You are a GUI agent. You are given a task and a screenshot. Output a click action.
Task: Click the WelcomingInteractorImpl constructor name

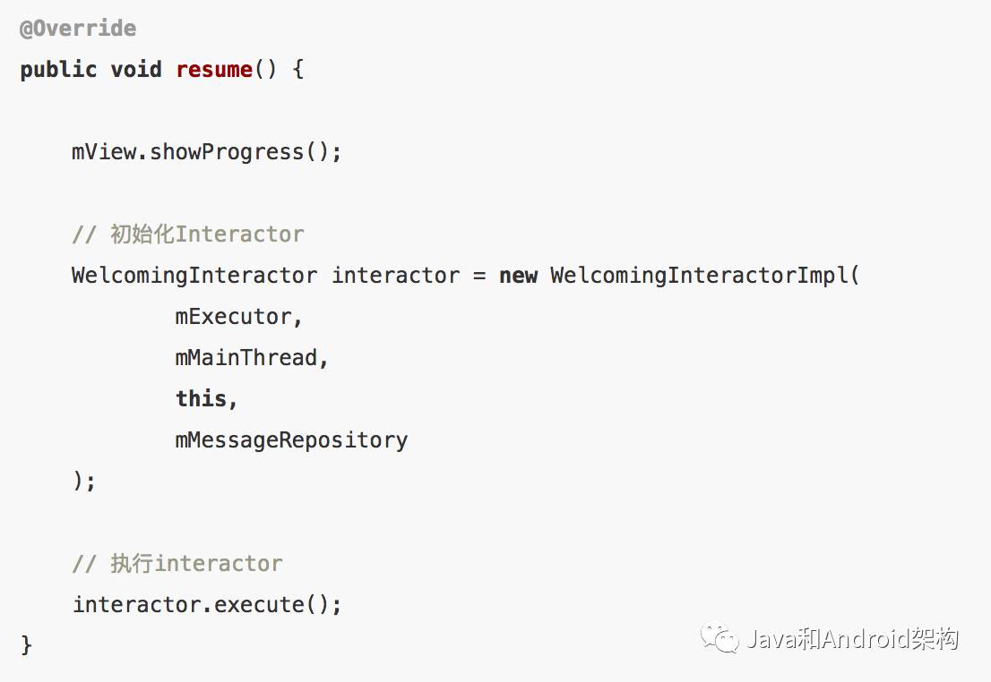pos(698,276)
